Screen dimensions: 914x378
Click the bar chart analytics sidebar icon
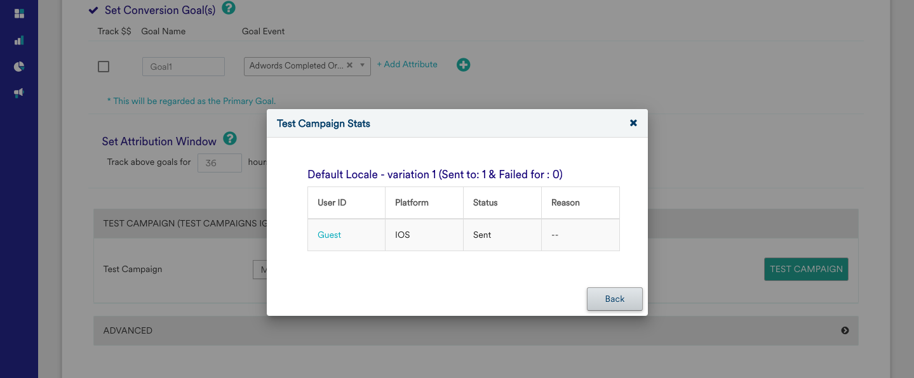tap(19, 40)
